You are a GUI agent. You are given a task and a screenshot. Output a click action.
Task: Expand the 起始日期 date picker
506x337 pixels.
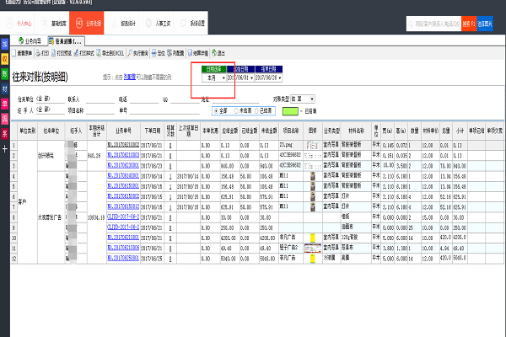(251, 78)
